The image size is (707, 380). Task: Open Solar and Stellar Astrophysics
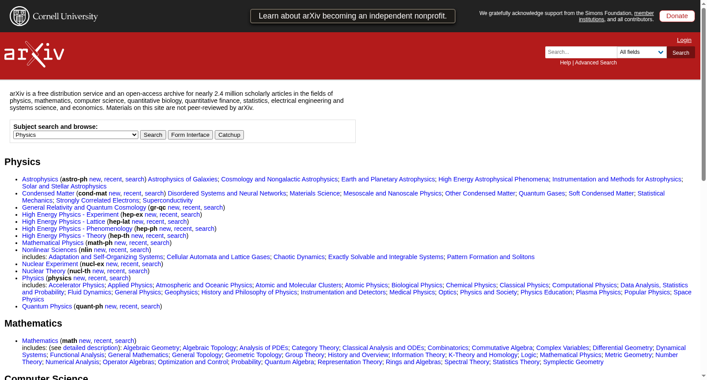pyautogui.click(x=65, y=186)
